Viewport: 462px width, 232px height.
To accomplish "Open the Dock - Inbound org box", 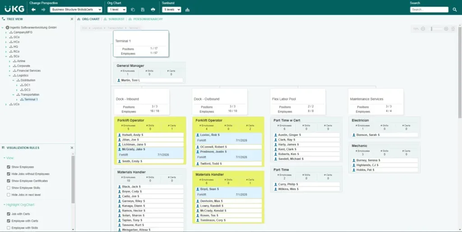I will (x=142, y=102).
